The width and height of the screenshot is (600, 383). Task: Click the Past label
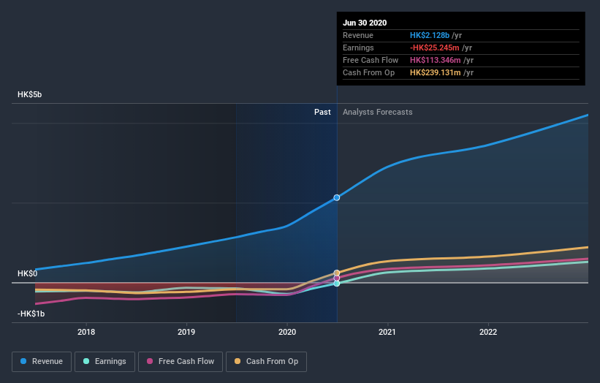click(322, 112)
